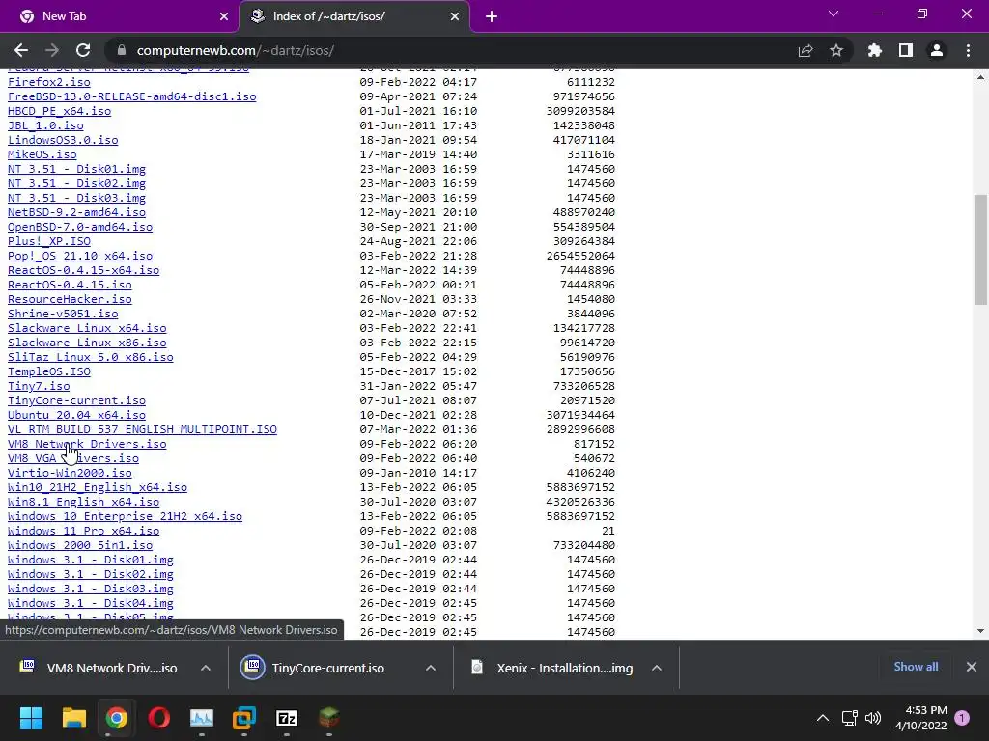
Task: Open the OpenBSD-7.0-amd64.iso link
Action: 80,227
